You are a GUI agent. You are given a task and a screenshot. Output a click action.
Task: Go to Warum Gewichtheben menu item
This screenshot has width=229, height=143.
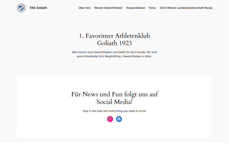108,8
